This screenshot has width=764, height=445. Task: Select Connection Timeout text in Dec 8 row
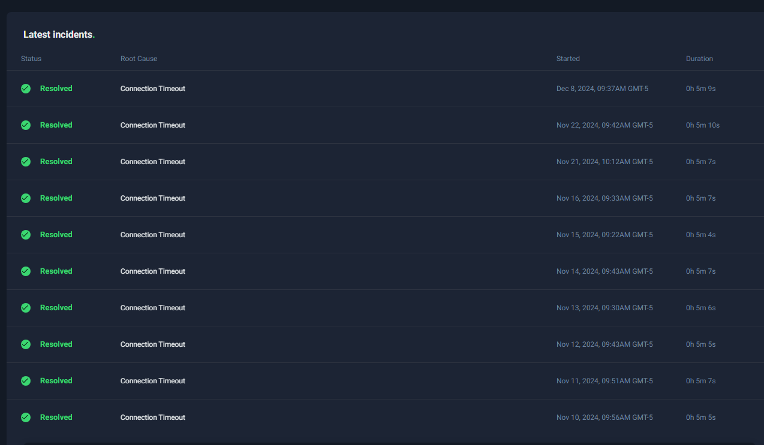click(x=153, y=89)
